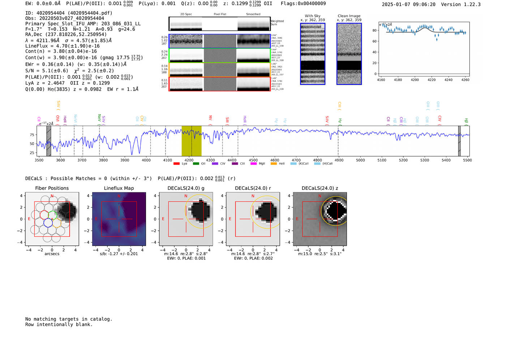Select the orange-bordered fiber spectrum row

point(219,69)
